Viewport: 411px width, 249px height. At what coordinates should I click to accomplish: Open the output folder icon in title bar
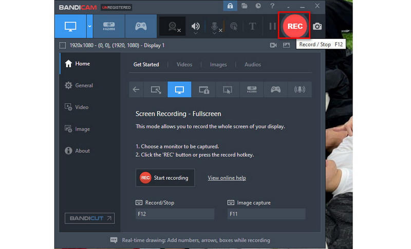[x=245, y=6]
